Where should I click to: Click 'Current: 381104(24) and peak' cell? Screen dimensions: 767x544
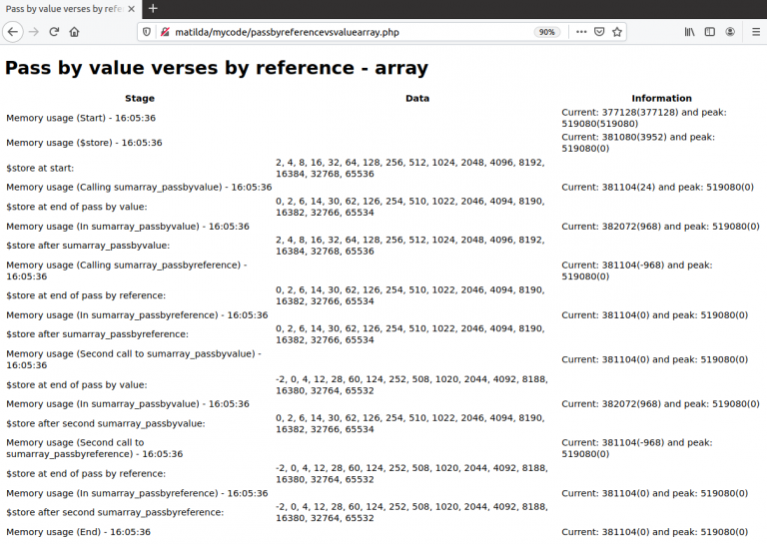coord(657,188)
